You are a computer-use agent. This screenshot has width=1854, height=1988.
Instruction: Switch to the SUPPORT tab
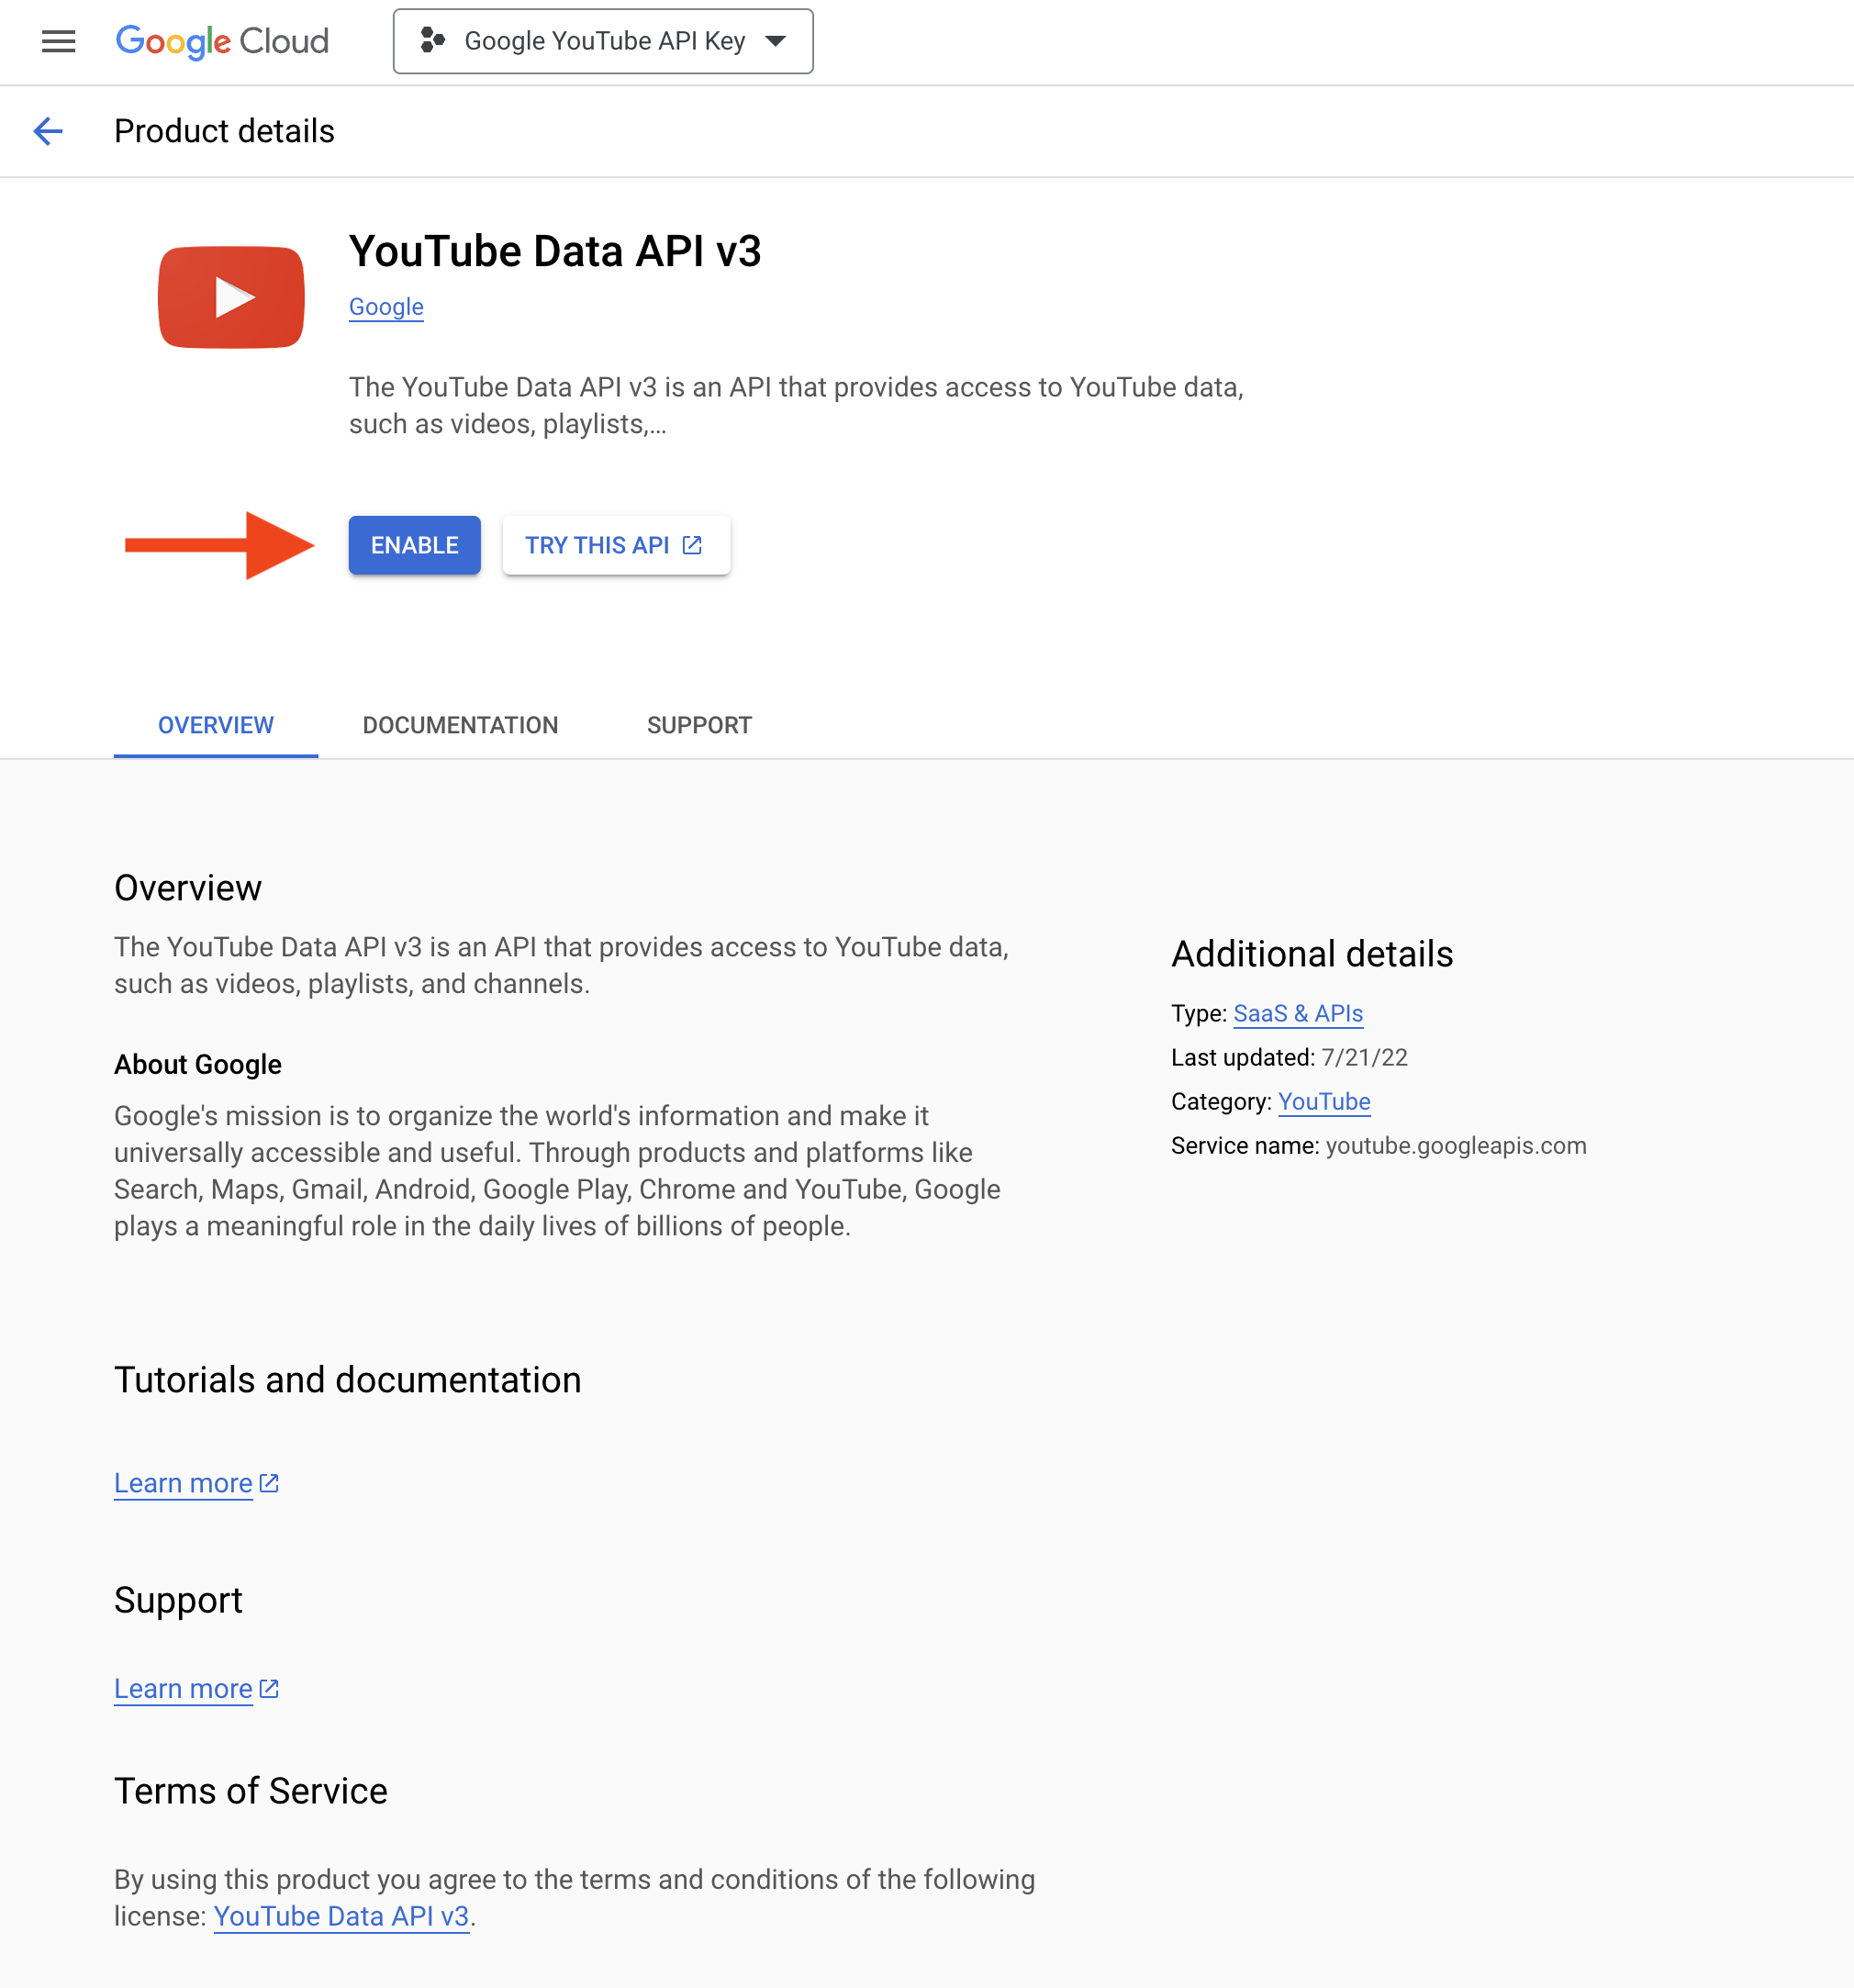[699, 725]
